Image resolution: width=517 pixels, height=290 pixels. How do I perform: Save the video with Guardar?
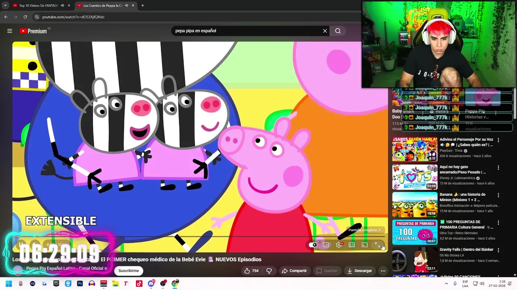coord(327,271)
